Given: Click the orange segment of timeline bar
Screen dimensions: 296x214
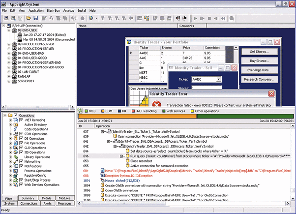Looking at the screenshot, I should 138,117.
